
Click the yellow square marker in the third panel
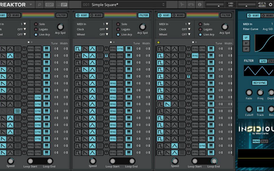point(158,42)
